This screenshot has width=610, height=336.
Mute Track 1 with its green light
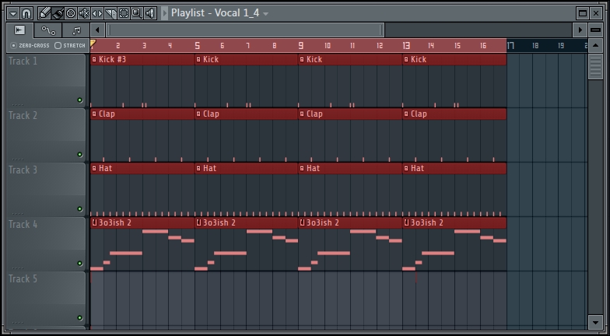point(79,100)
